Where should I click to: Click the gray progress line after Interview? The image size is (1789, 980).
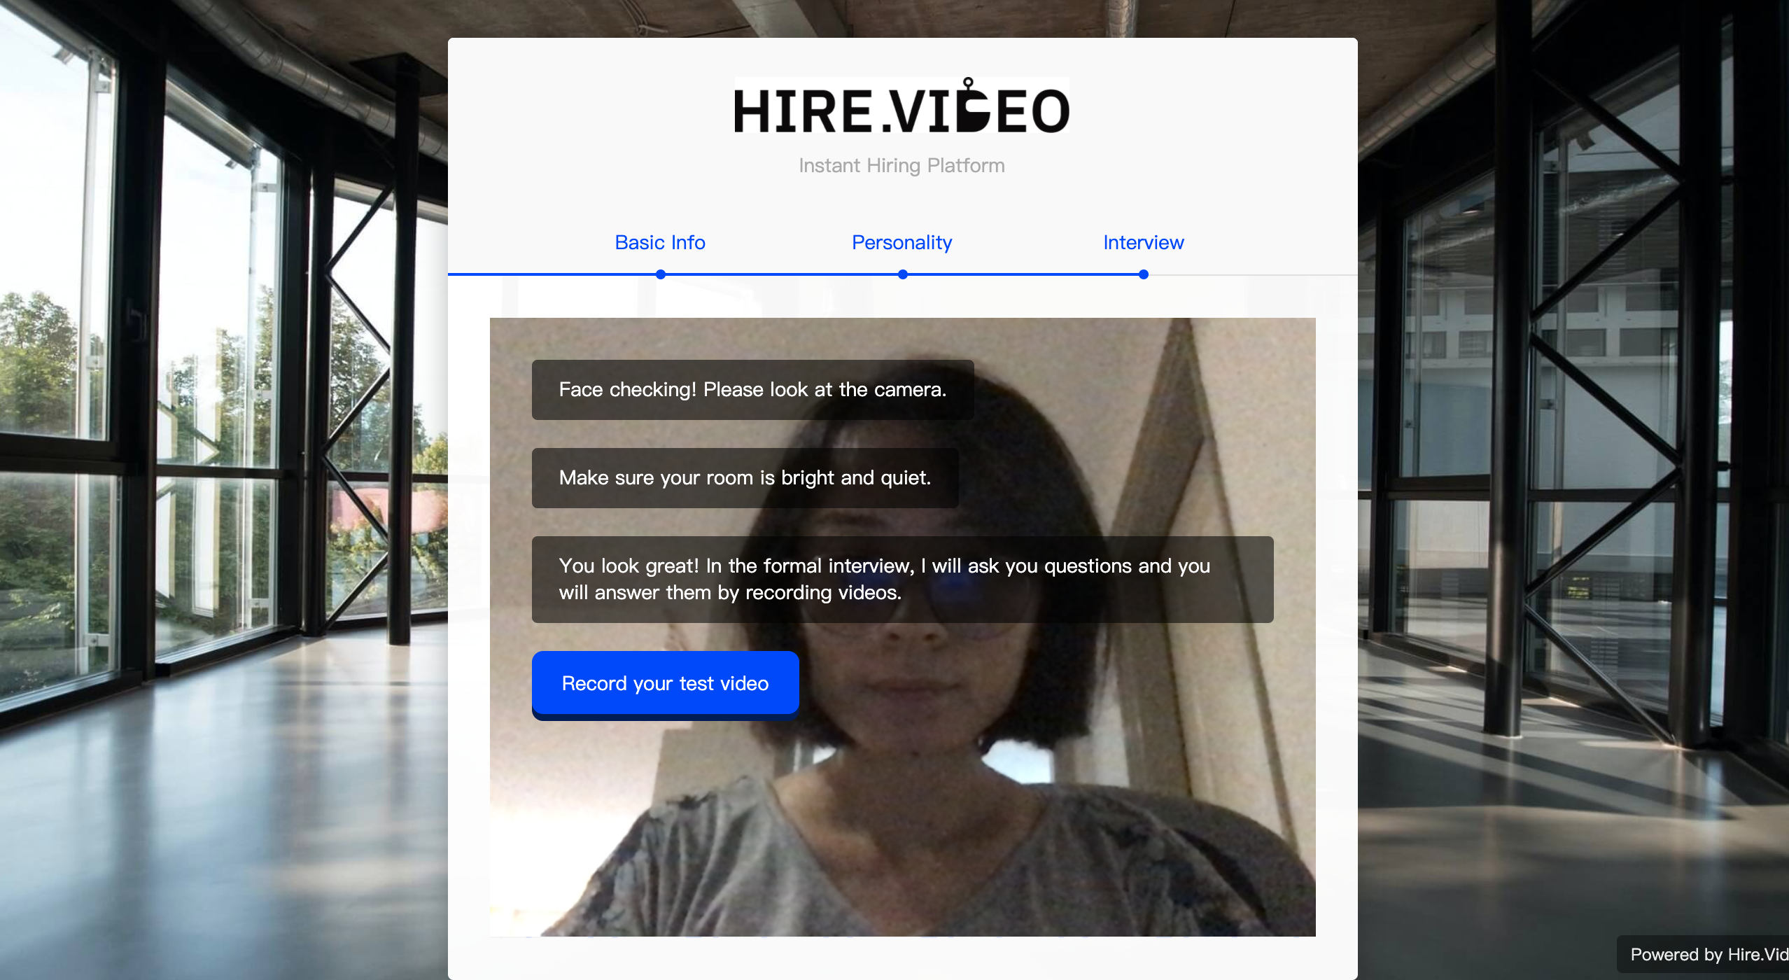point(1253,275)
